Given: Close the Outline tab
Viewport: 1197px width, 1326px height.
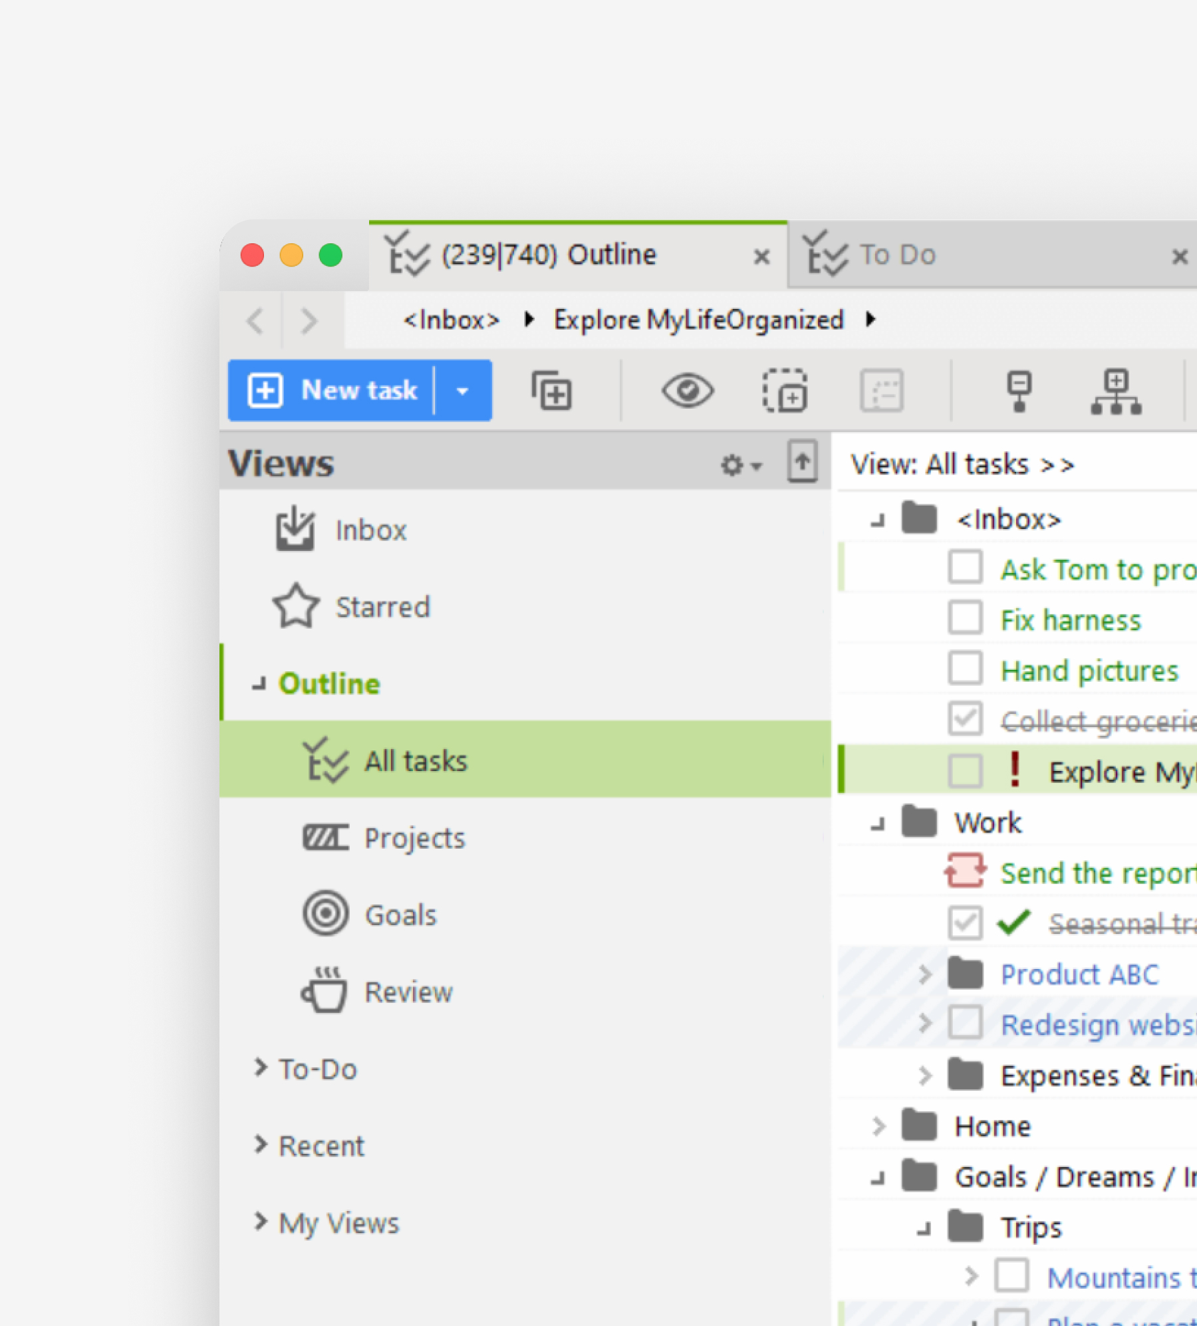Looking at the screenshot, I should tap(762, 256).
